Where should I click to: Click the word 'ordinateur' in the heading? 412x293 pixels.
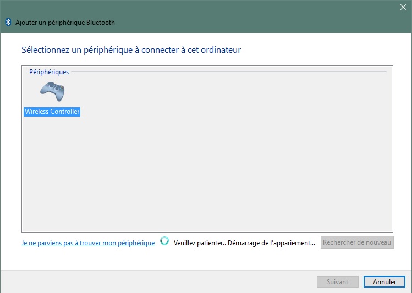[221, 50]
